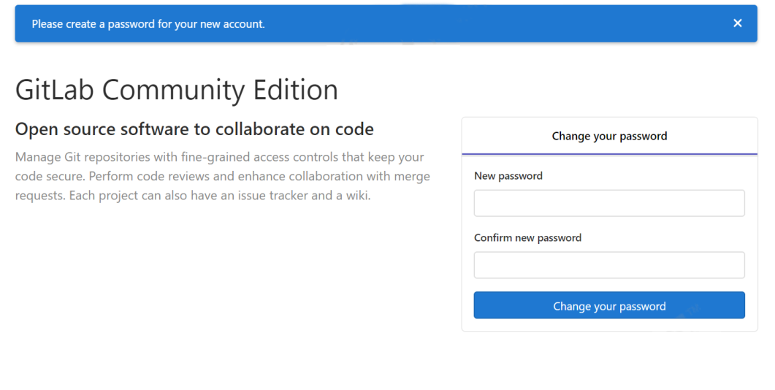Click the New password input field
The height and width of the screenshot is (390, 775).
coord(609,203)
